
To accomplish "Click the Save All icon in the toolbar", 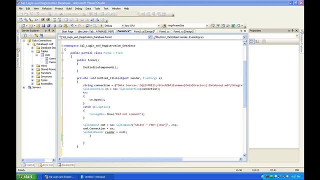I will point(48,25).
